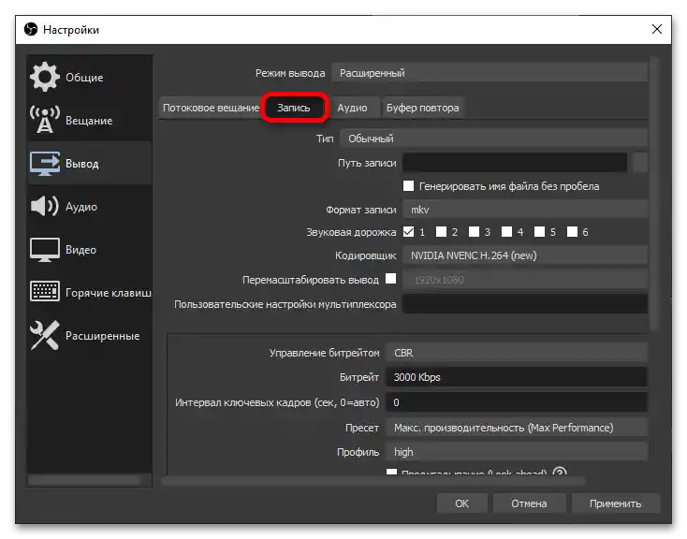Switch to Запись tab
This screenshot has width=687, height=539.
294,108
